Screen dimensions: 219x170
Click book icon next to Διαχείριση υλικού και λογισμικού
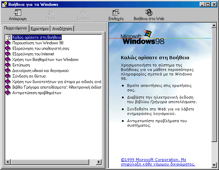coord(8,71)
